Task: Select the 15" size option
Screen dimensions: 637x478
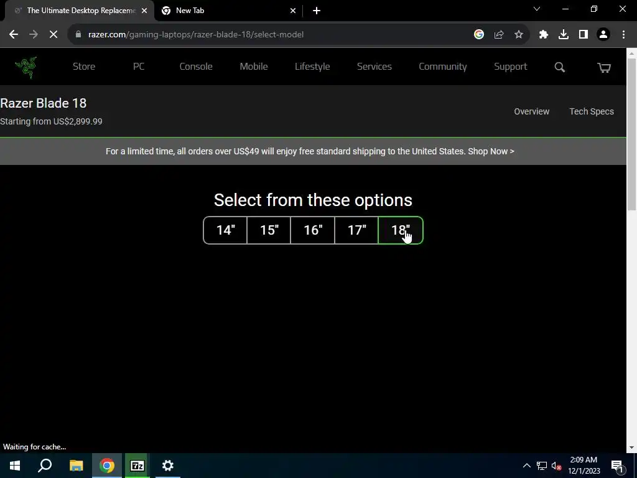Action: pyautogui.click(x=269, y=230)
